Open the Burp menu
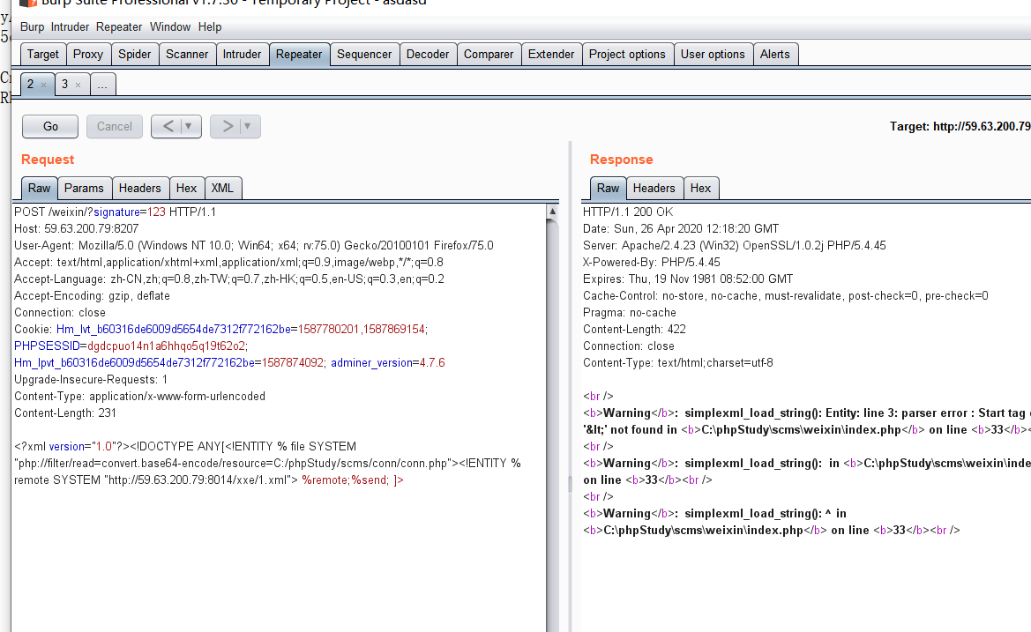This screenshot has height=632, width=1031. click(x=32, y=27)
